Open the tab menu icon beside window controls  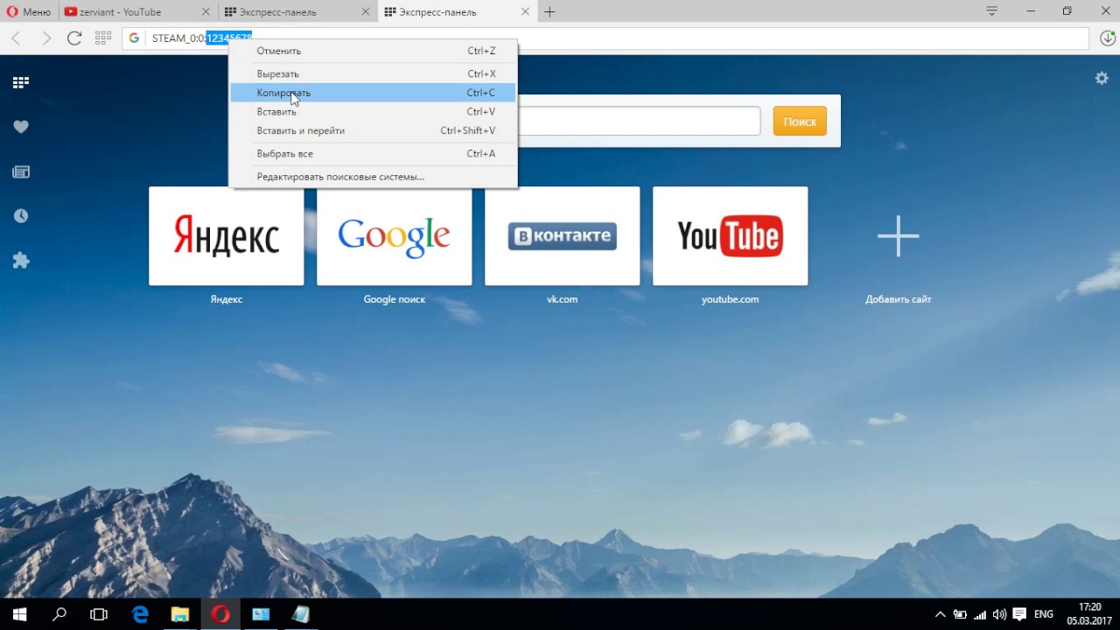[x=991, y=11]
